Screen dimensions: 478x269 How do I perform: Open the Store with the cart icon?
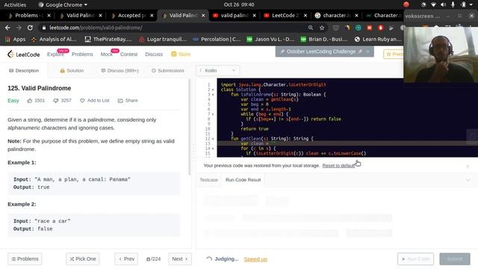pos(181,55)
